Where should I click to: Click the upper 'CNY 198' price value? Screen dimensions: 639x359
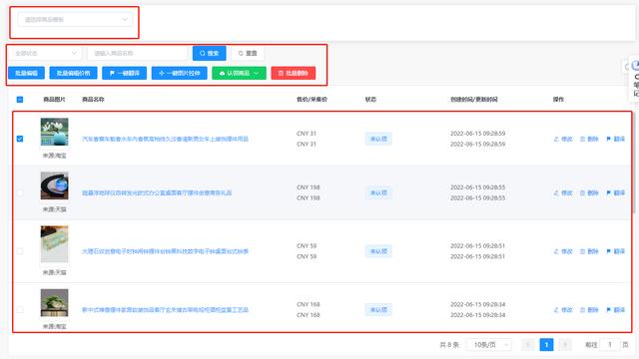pos(309,187)
